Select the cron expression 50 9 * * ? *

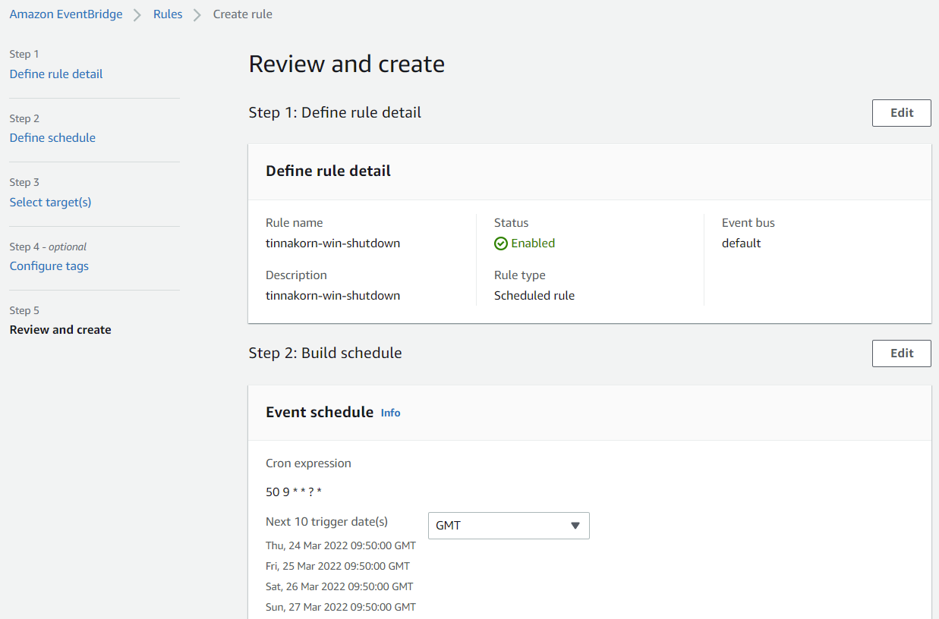[x=294, y=492]
